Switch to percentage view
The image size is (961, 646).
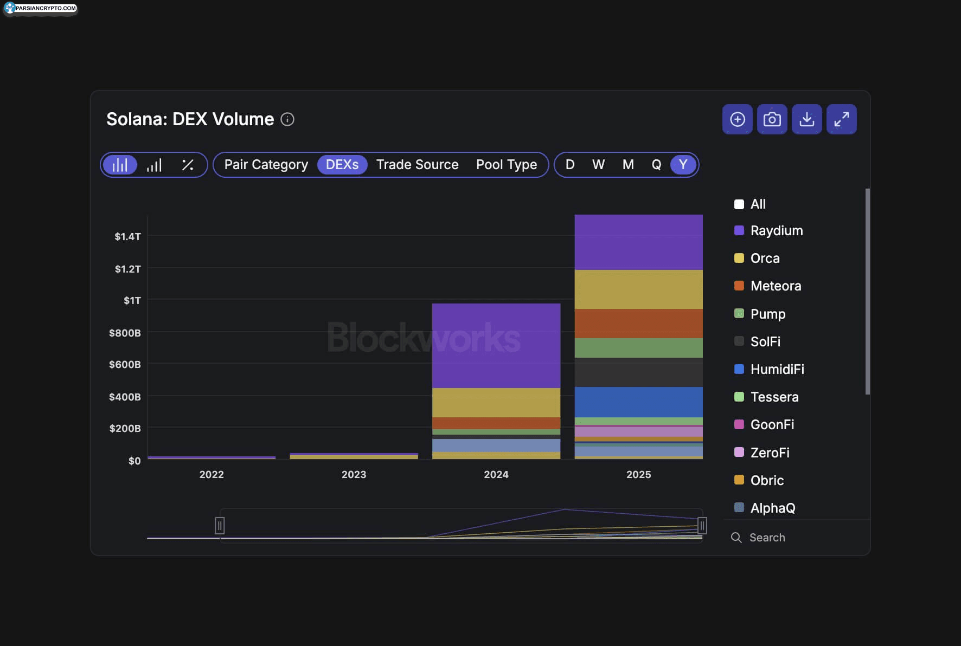pos(188,165)
